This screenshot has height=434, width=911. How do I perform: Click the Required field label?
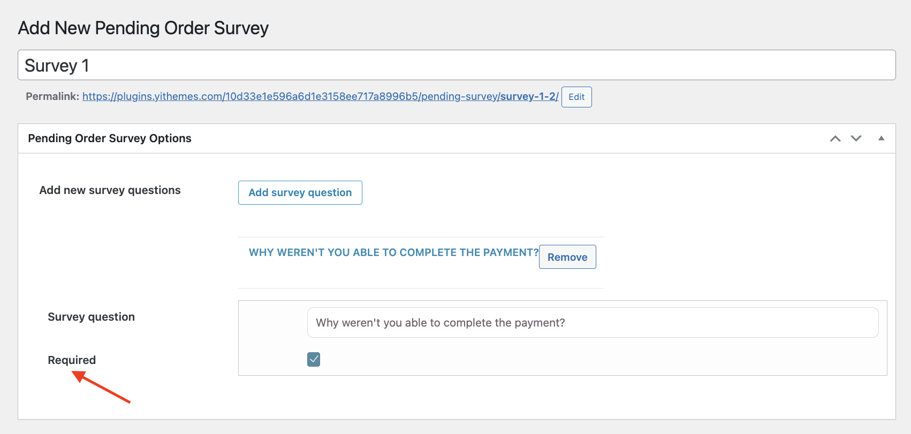[x=72, y=360]
